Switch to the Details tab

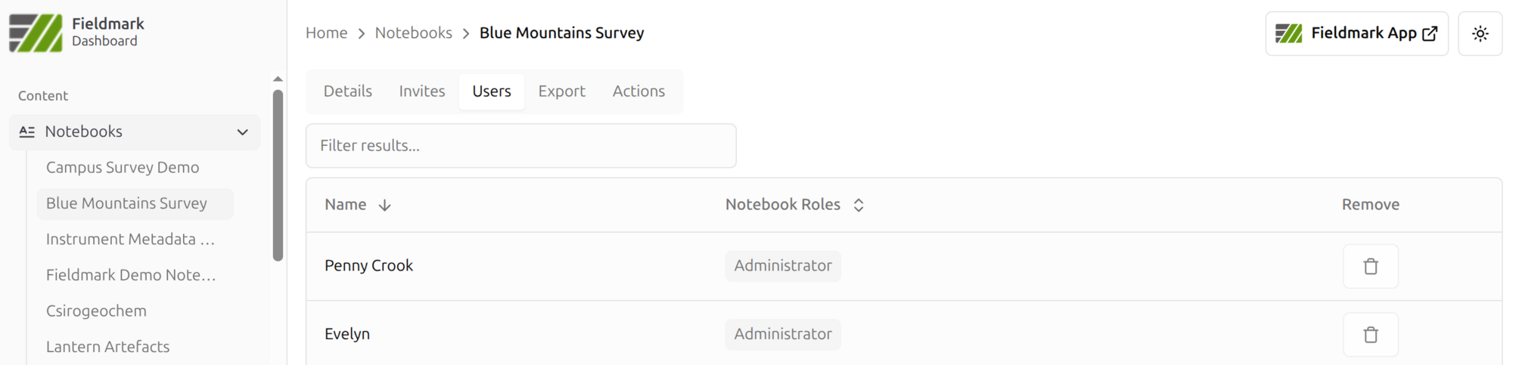[347, 91]
